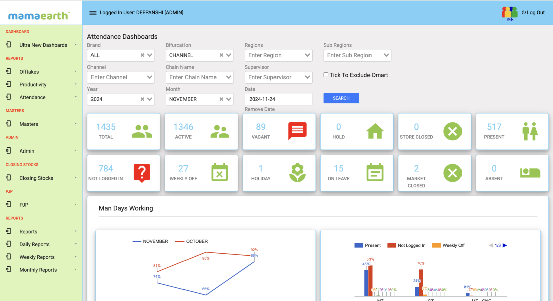Click the Total employees people icon
The image size is (553, 301).
coord(142,131)
